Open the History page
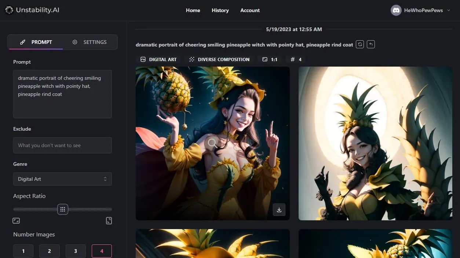The width and height of the screenshot is (460, 258). [x=220, y=10]
